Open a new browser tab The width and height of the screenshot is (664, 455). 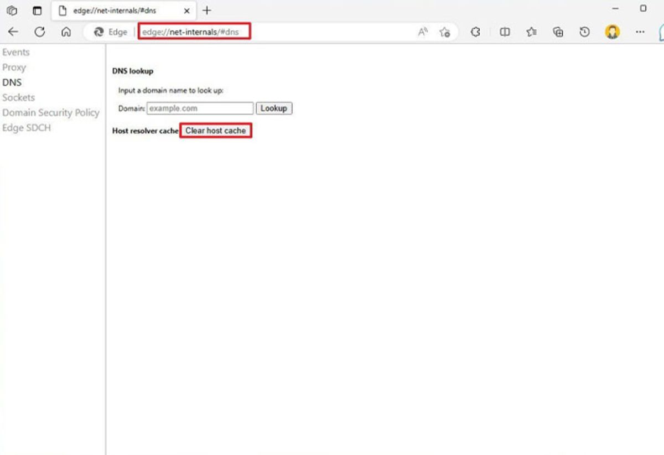coord(207,10)
